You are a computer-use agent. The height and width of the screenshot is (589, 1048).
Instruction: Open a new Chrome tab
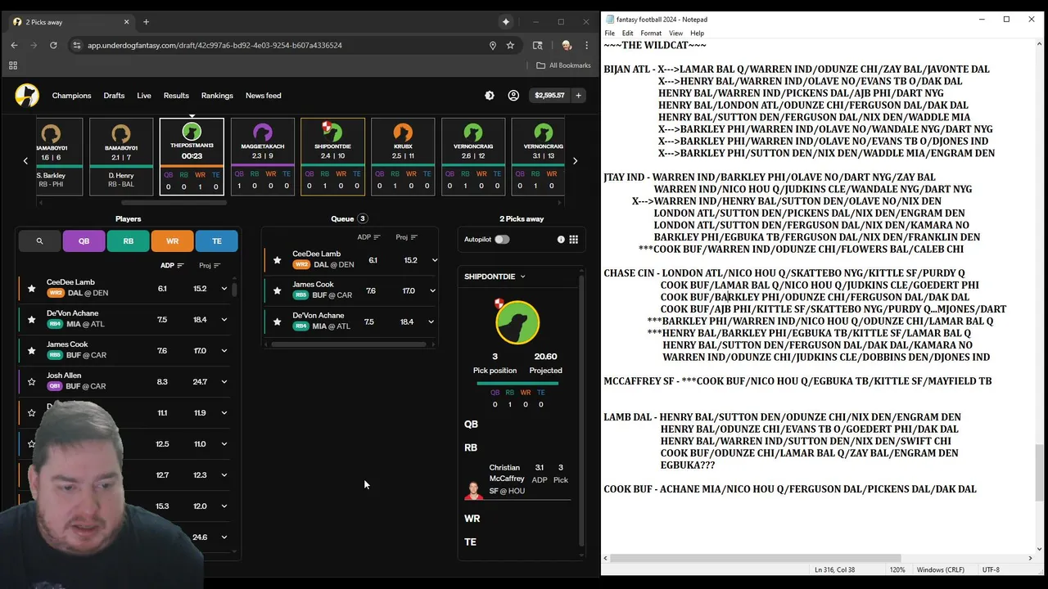point(146,22)
